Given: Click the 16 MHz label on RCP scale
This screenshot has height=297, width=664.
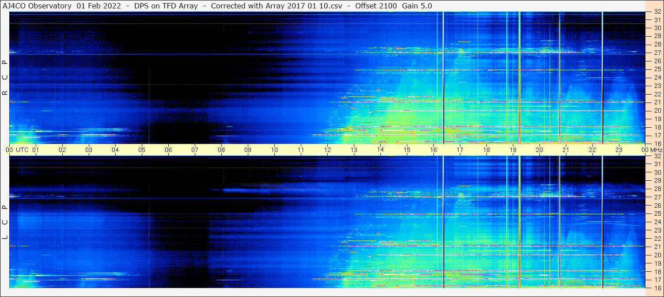Looking at the screenshot, I should (657, 143).
